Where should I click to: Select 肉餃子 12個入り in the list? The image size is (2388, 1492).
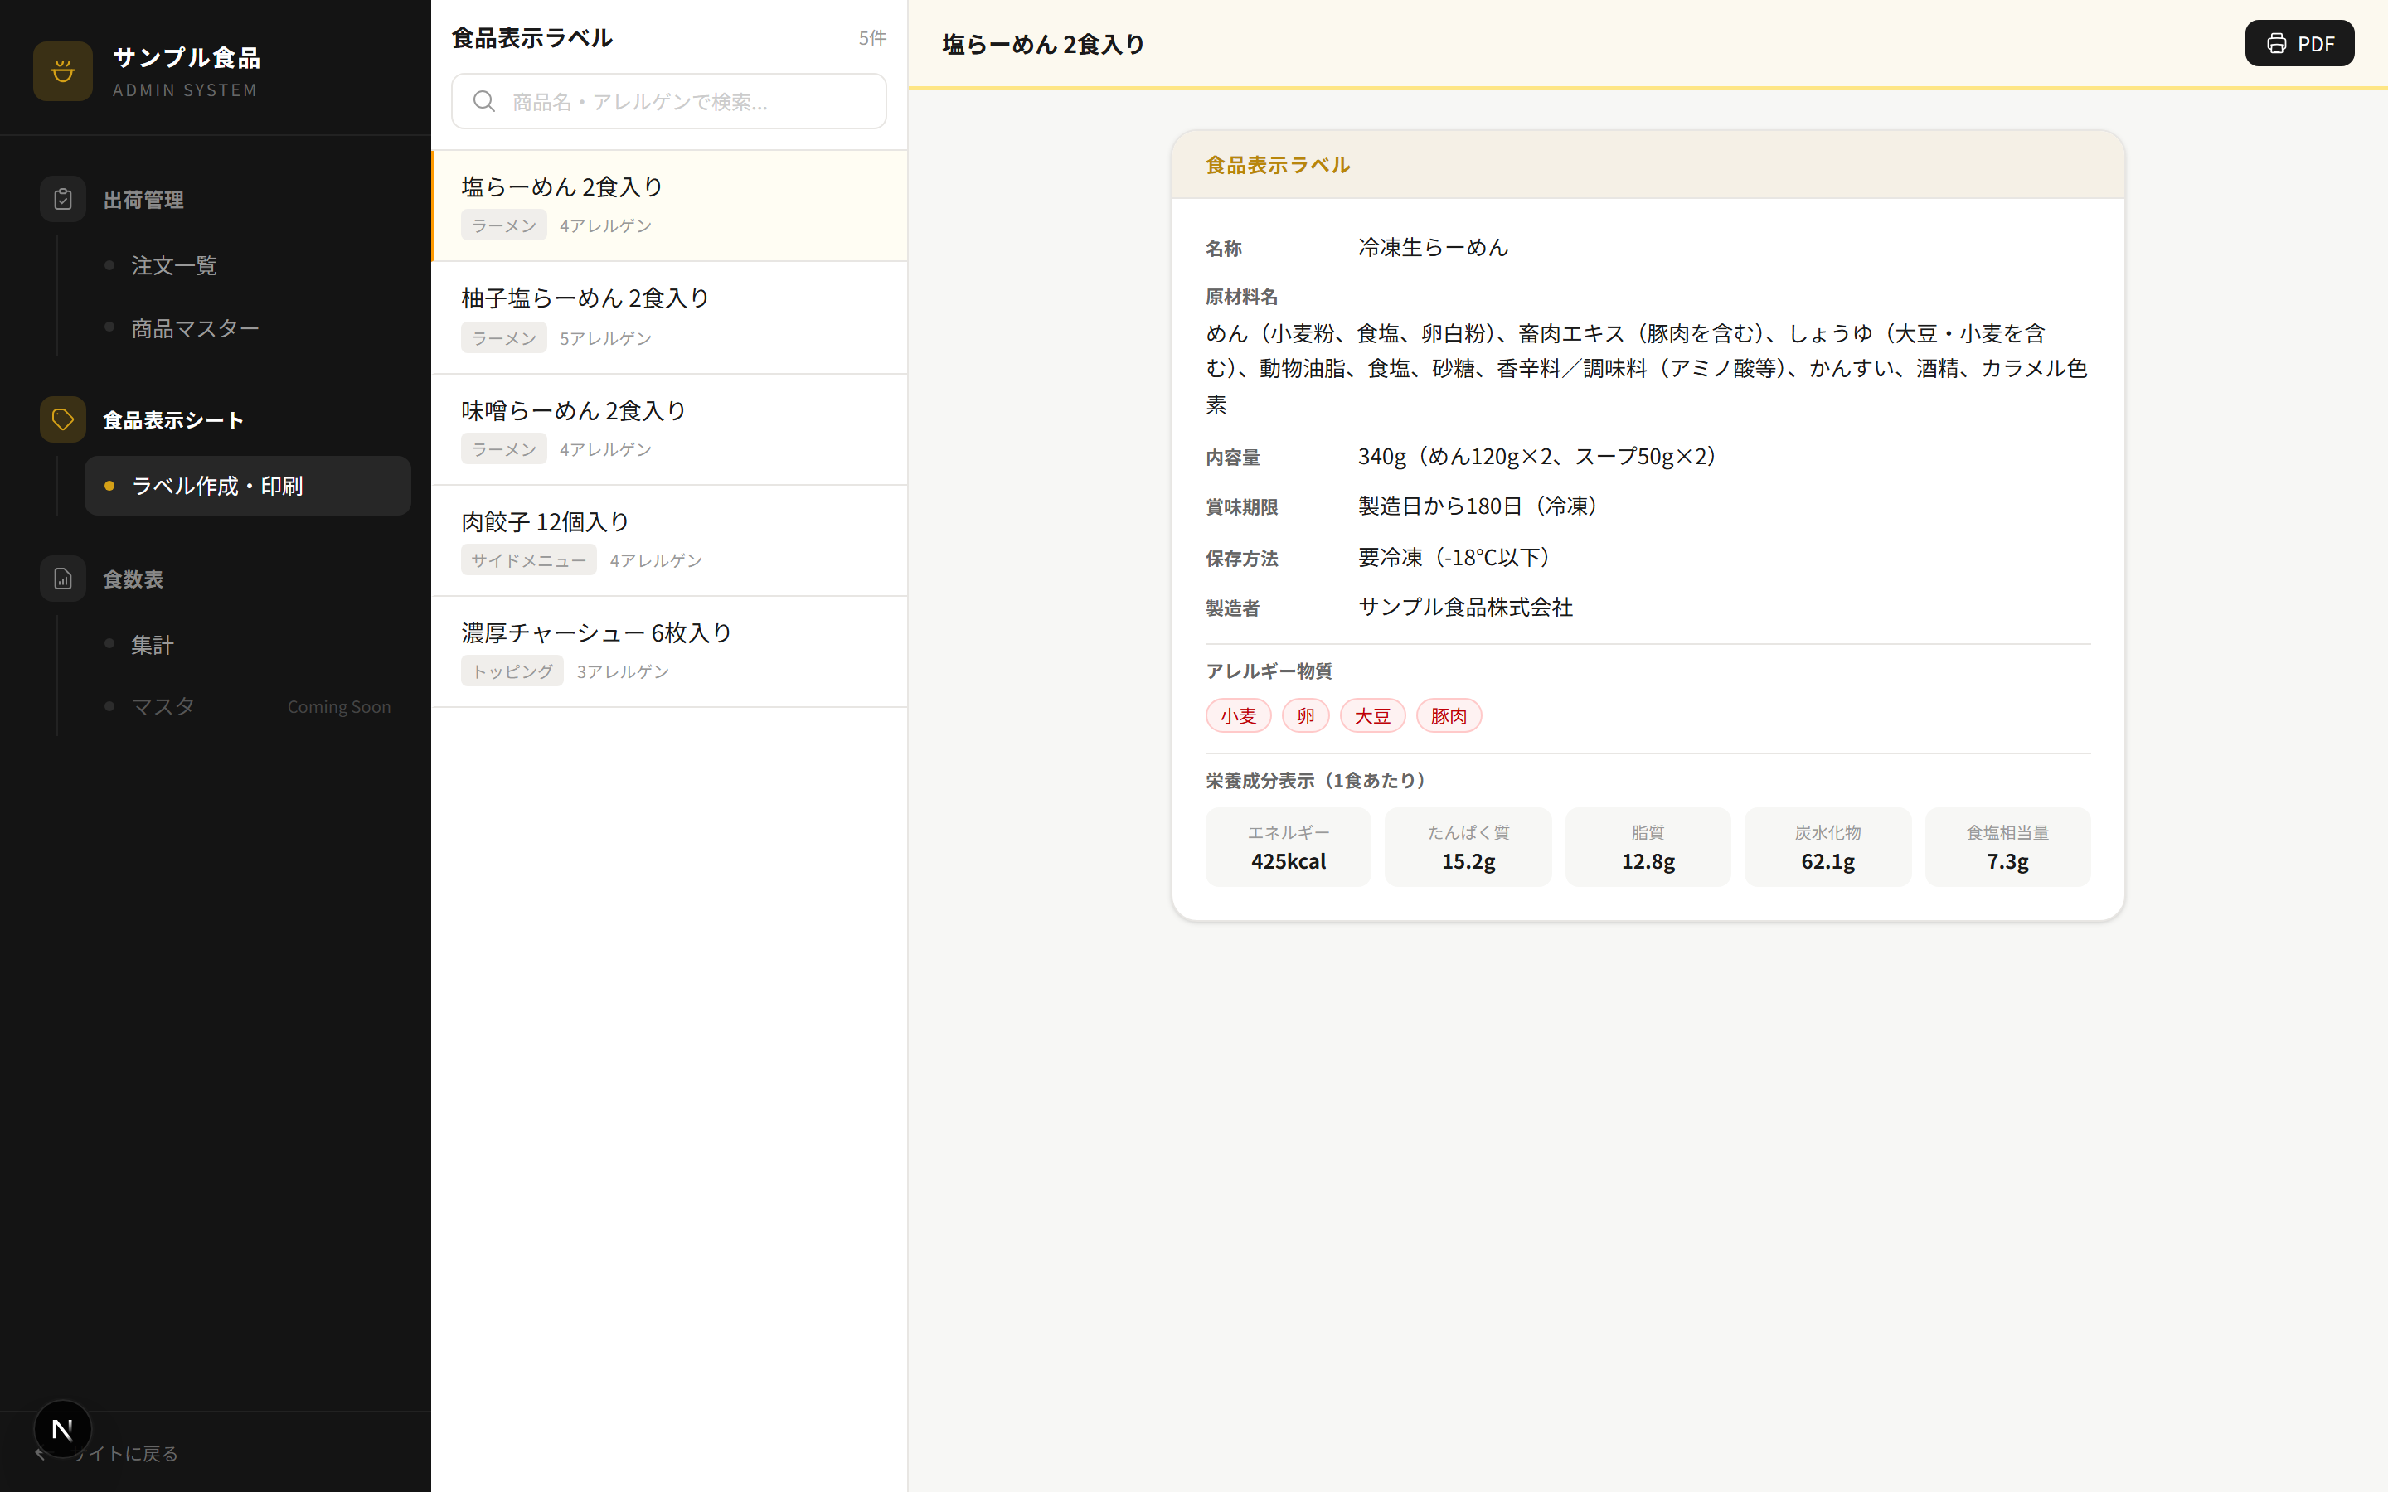[x=670, y=540]
